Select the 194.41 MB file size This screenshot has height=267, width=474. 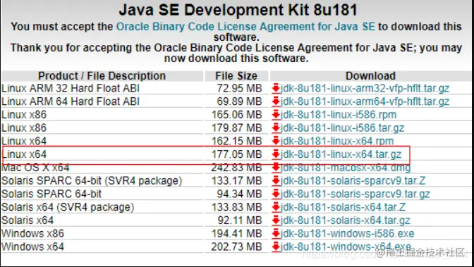pos(237,233)
